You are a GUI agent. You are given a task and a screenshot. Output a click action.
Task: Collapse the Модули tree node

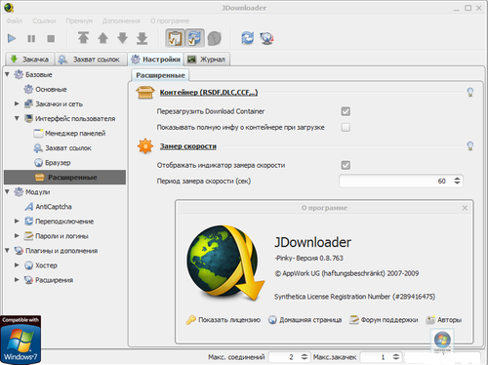(x=7, y=192)
